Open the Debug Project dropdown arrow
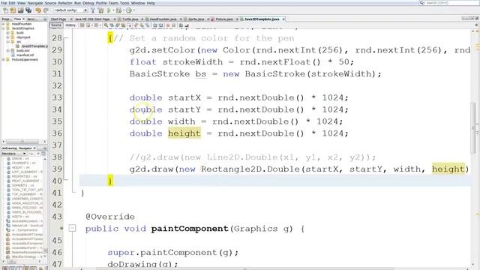Screen dimensions: 480x270 click(123, 10)
